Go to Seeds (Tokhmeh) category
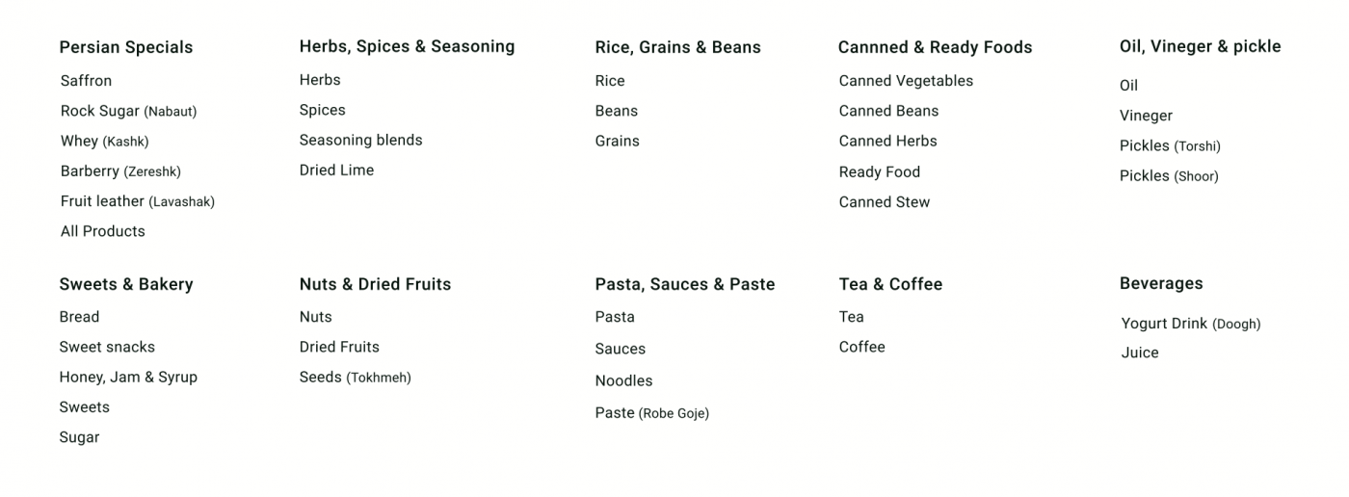 [x=355, y=377]
